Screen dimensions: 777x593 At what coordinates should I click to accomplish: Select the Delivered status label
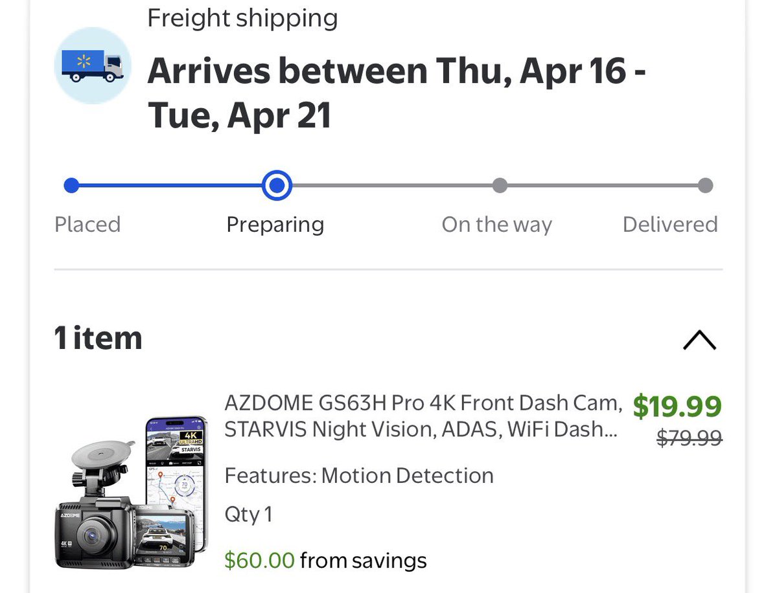click(670, 225)
